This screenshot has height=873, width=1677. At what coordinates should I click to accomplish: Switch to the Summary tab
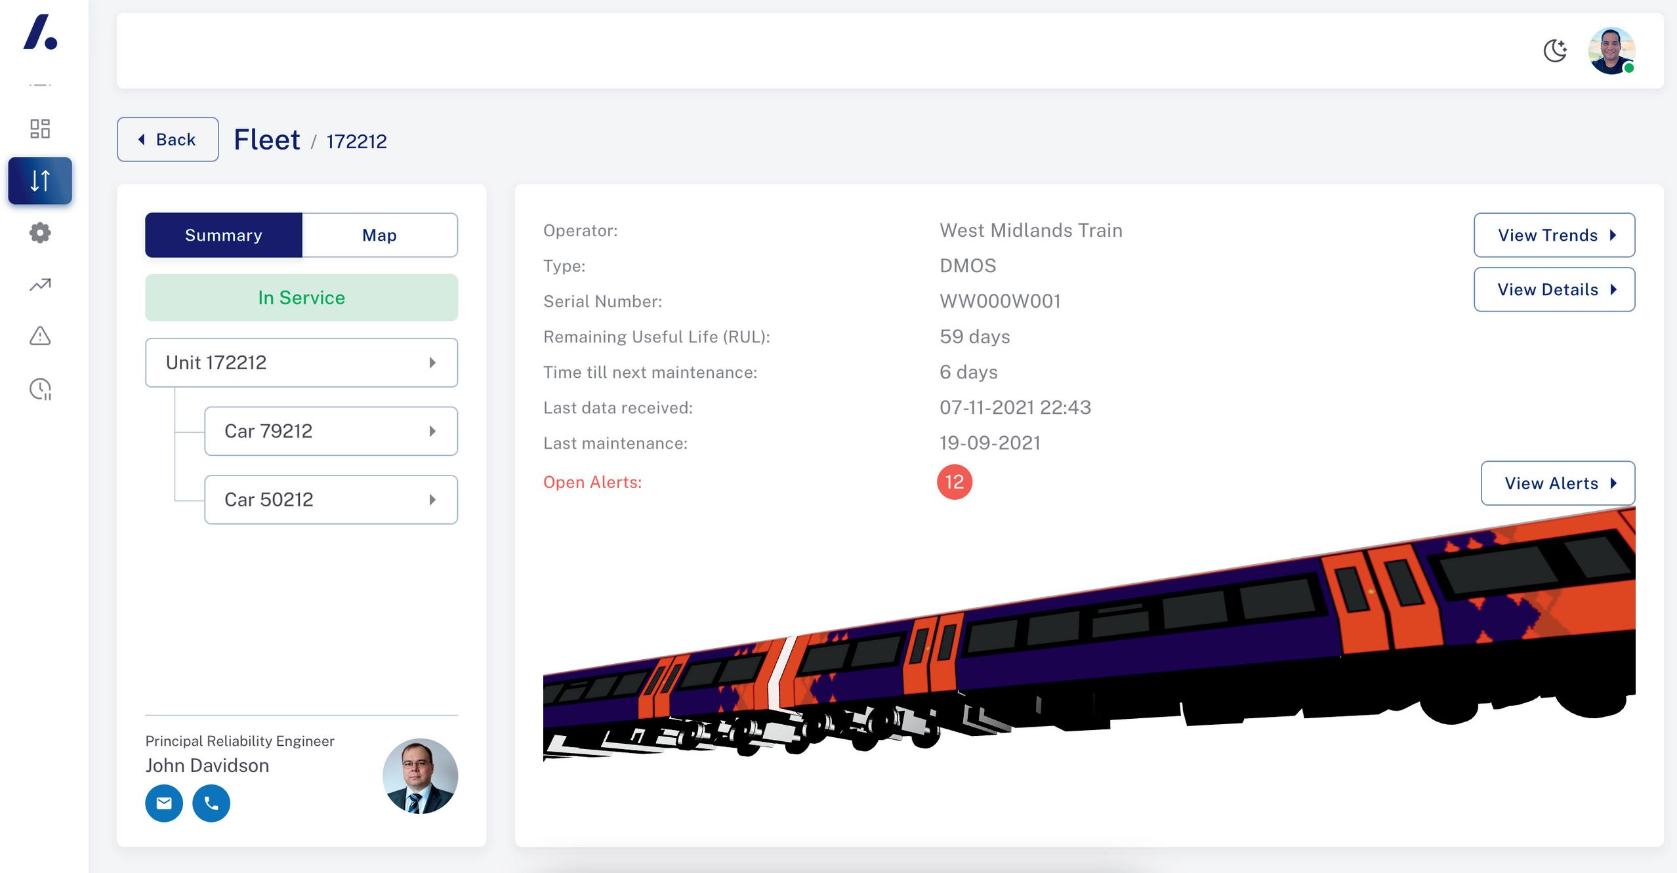tap(223, 235)
